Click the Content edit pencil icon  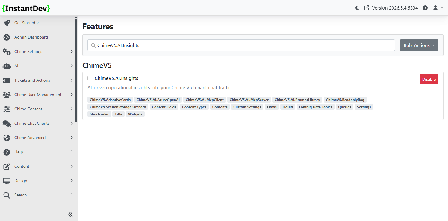click(7, 166)
